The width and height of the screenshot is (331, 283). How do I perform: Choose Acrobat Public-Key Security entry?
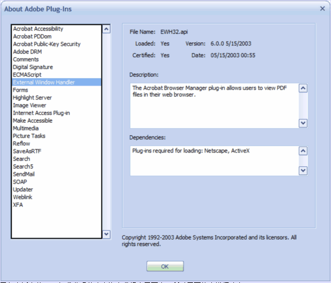(x=57, y=44)
